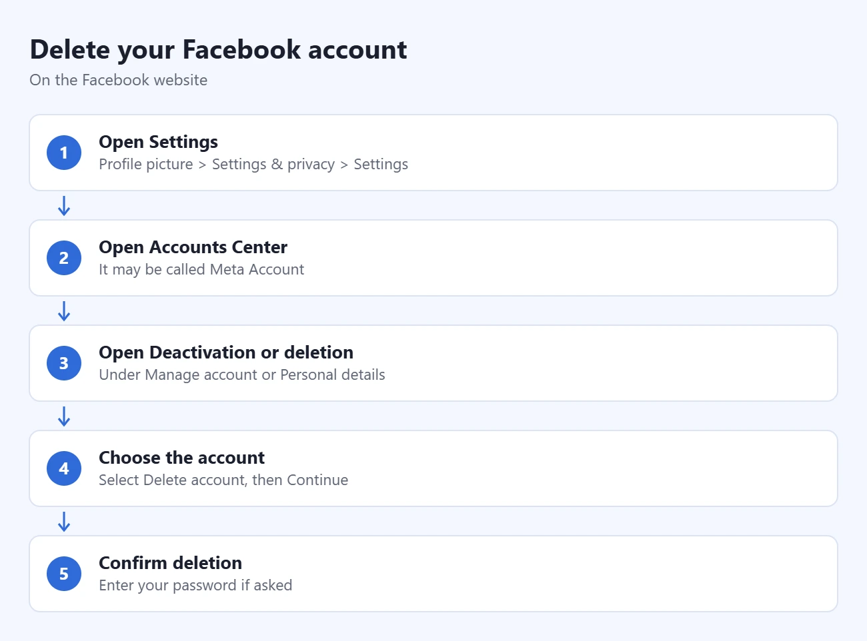Click "Profile picture > Settings & privacy > Settings" text
This screenshot has width=867, height=641.
[x=253, y=164]
